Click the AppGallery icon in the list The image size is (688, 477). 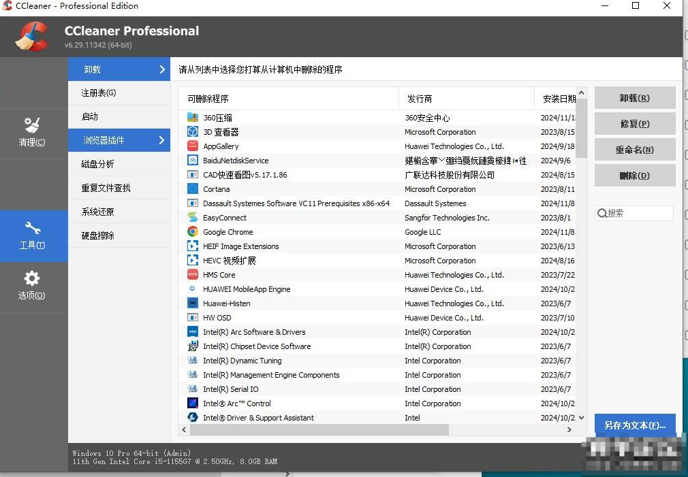192,146
